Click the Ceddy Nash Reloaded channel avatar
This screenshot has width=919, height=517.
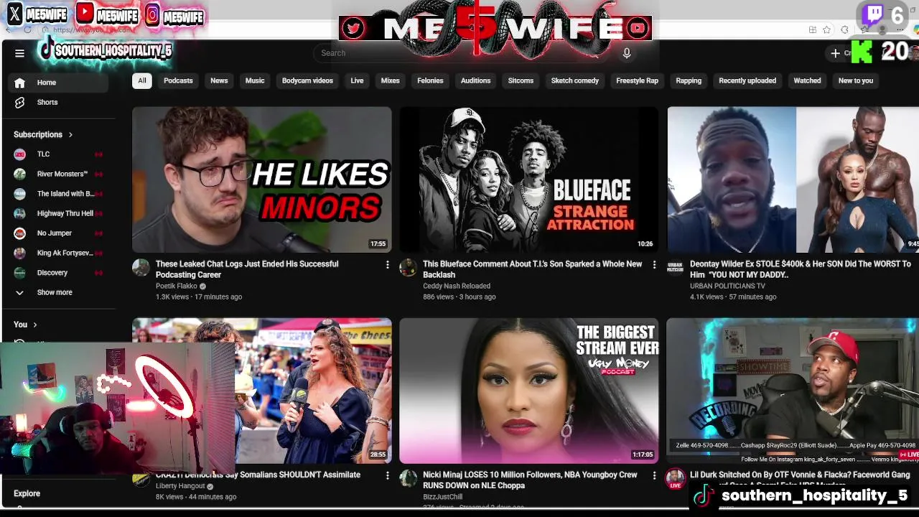point(408,268)
